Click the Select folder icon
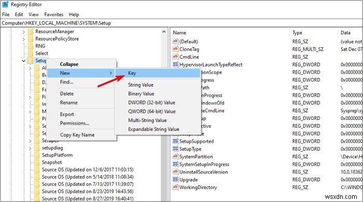The image size is (363, 202). [30, 53]
